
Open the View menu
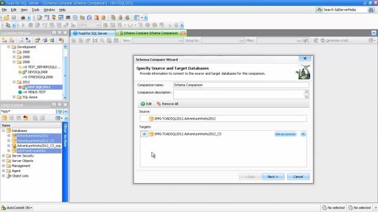(24, 10)
